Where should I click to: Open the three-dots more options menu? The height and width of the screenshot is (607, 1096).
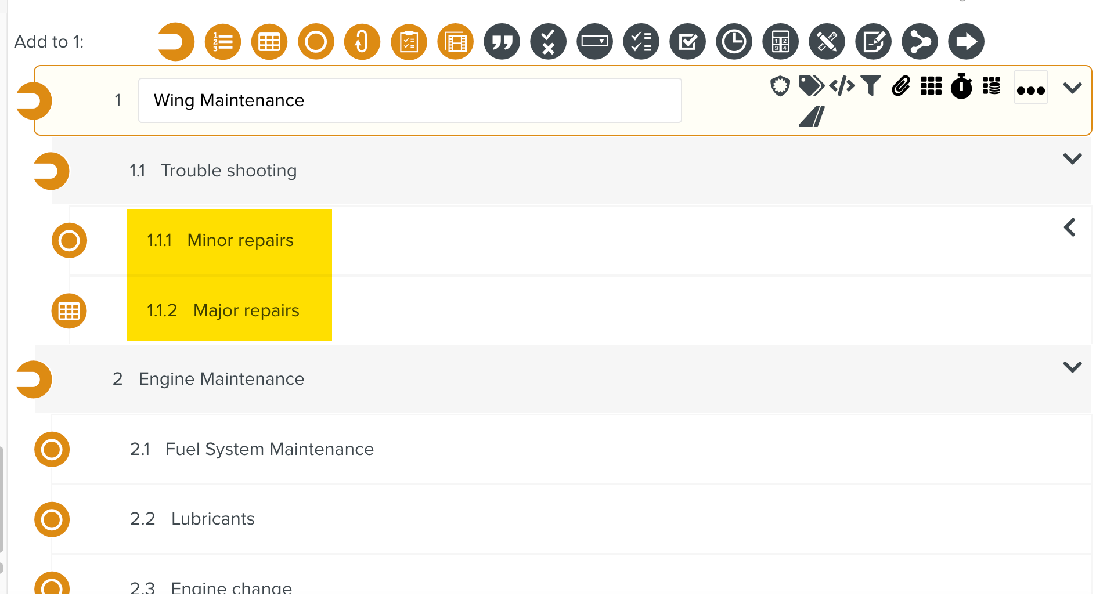pyautogui.click(x=1030, y=89)
